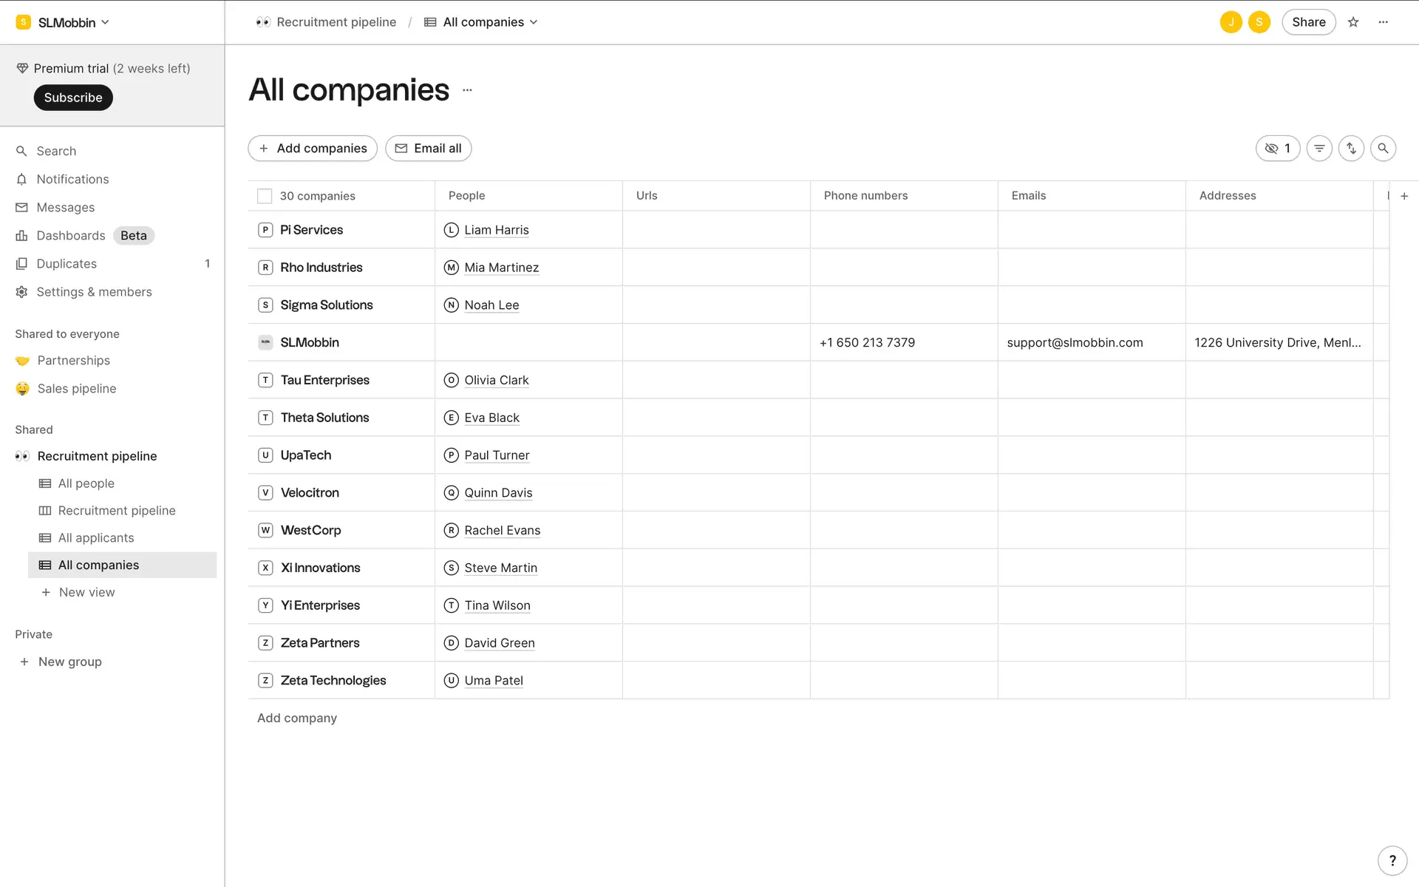The image size is (1419, 887).
Task: Click the Email all button
Action: click(x=429, y=149)
